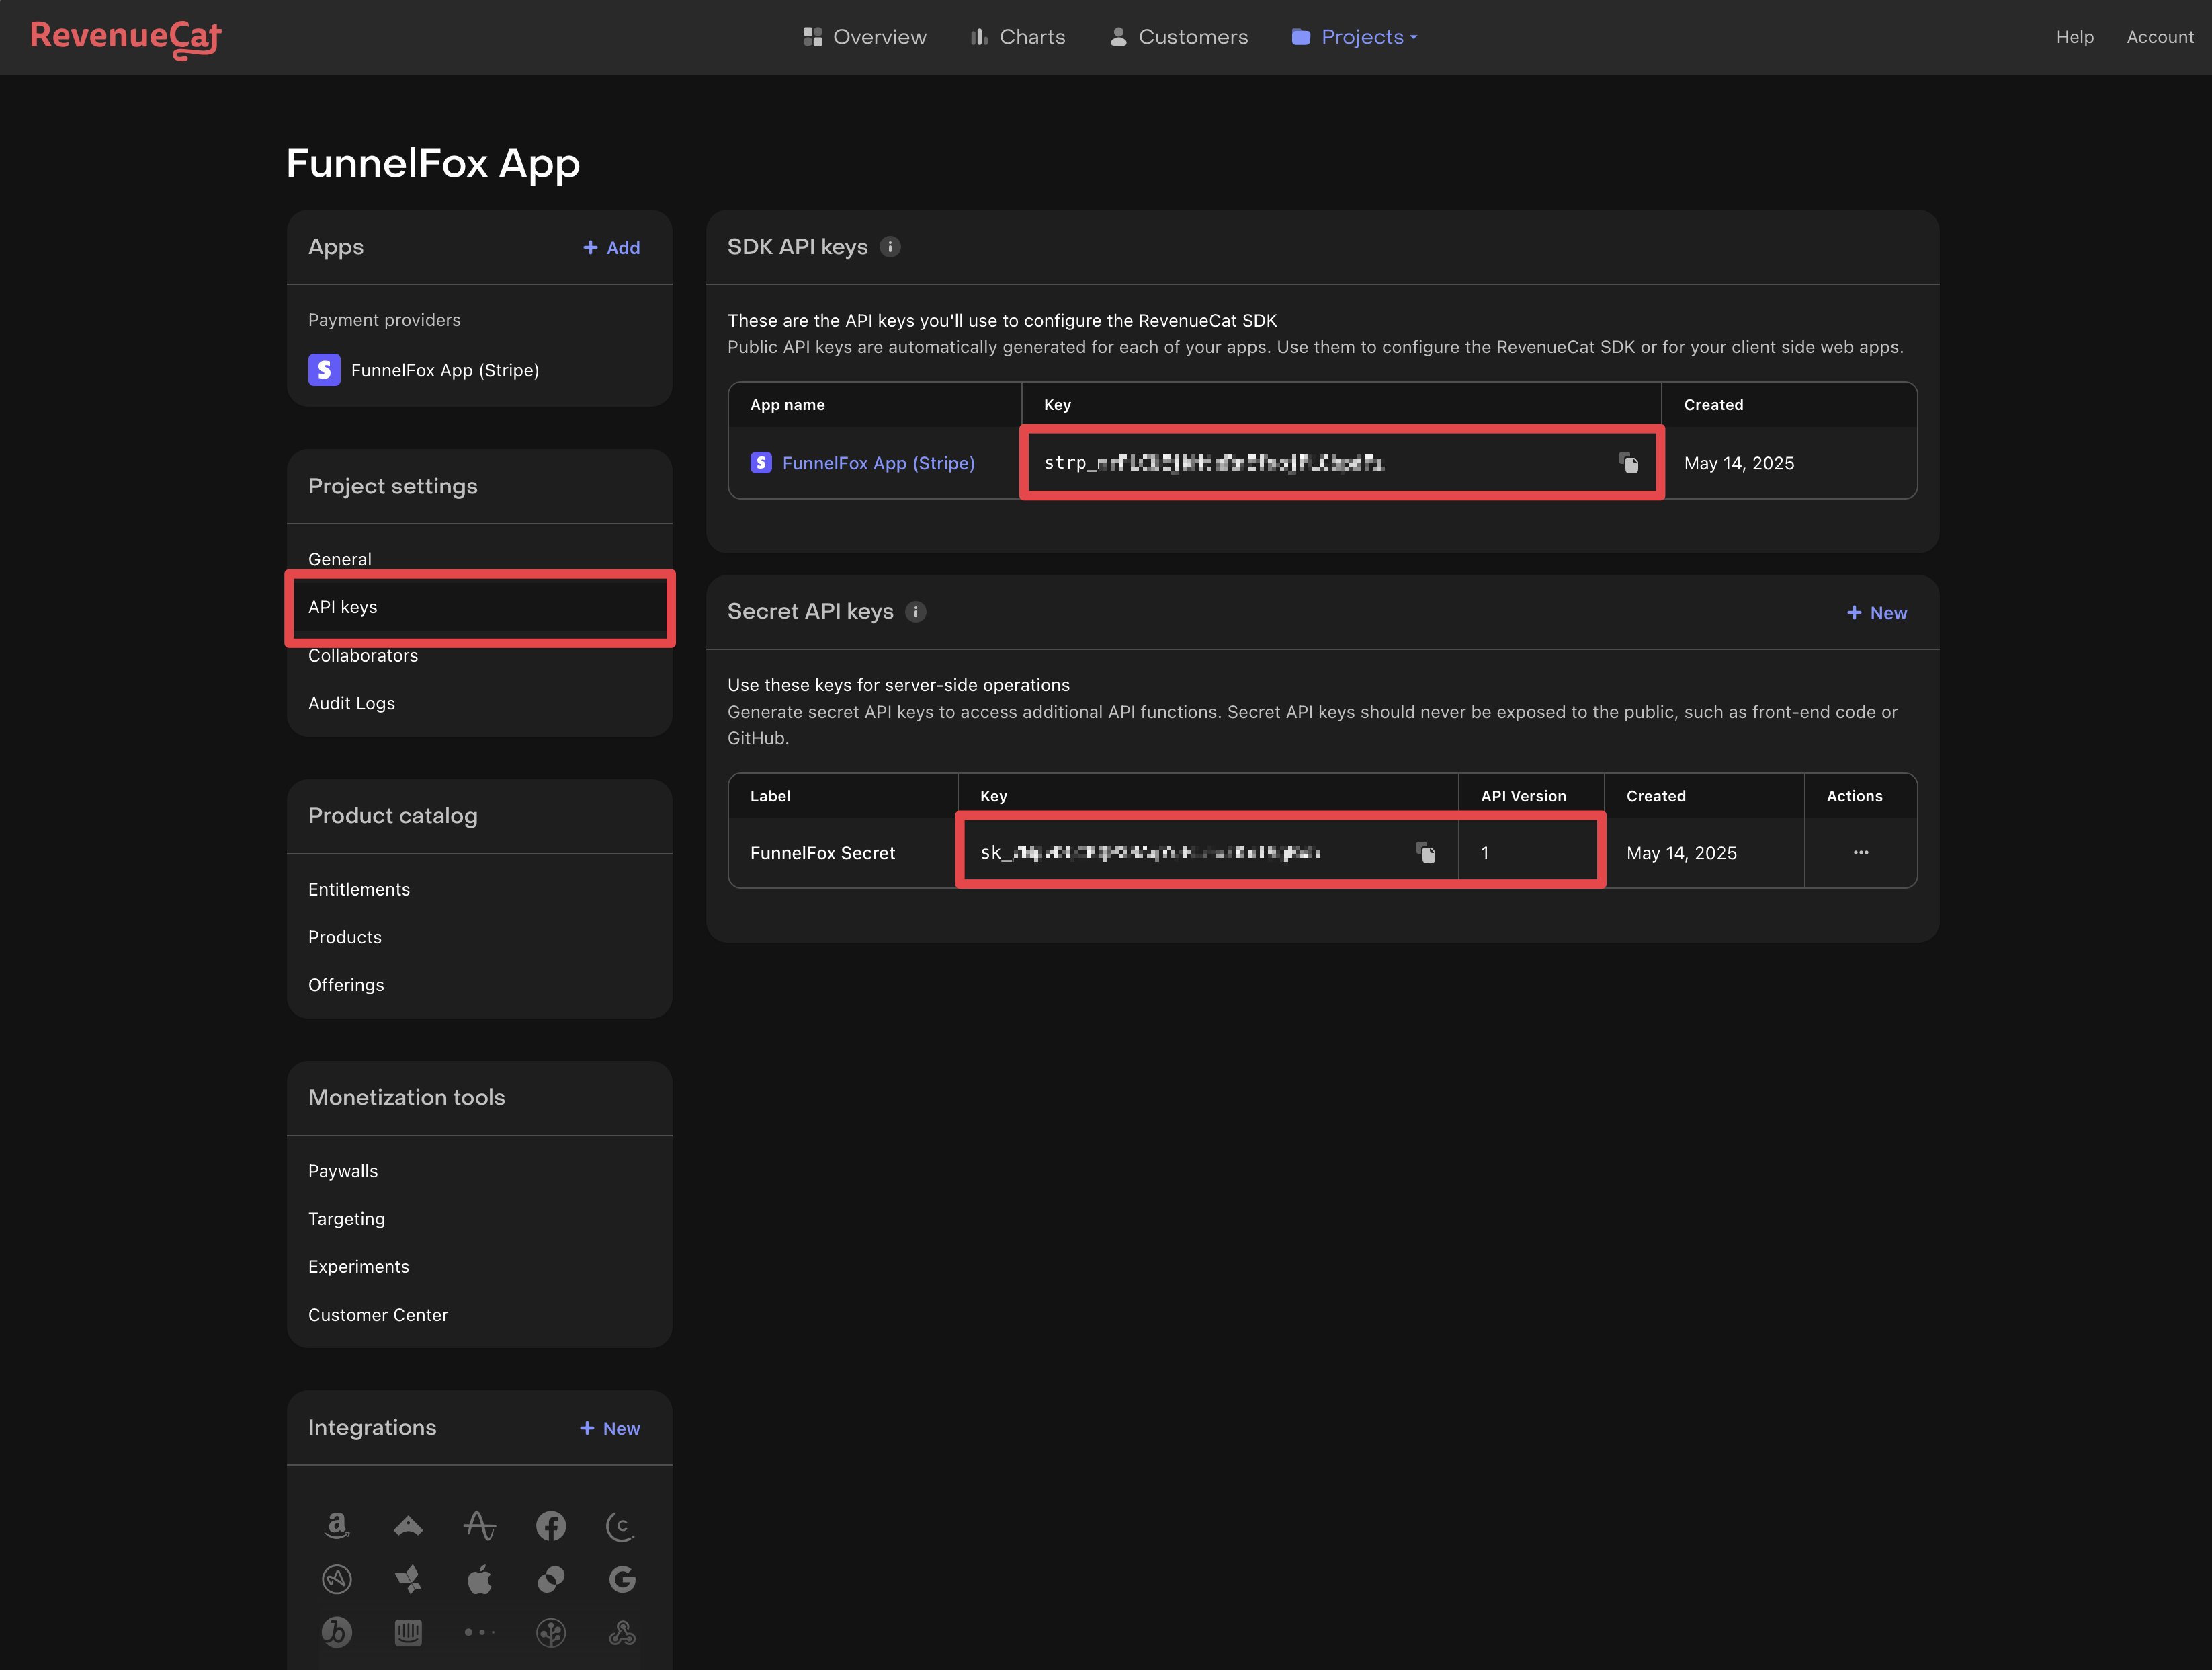Screen dimensions: 2212x1670
Task: Select Collaborators in Project settings
Action: click(363, 655)
